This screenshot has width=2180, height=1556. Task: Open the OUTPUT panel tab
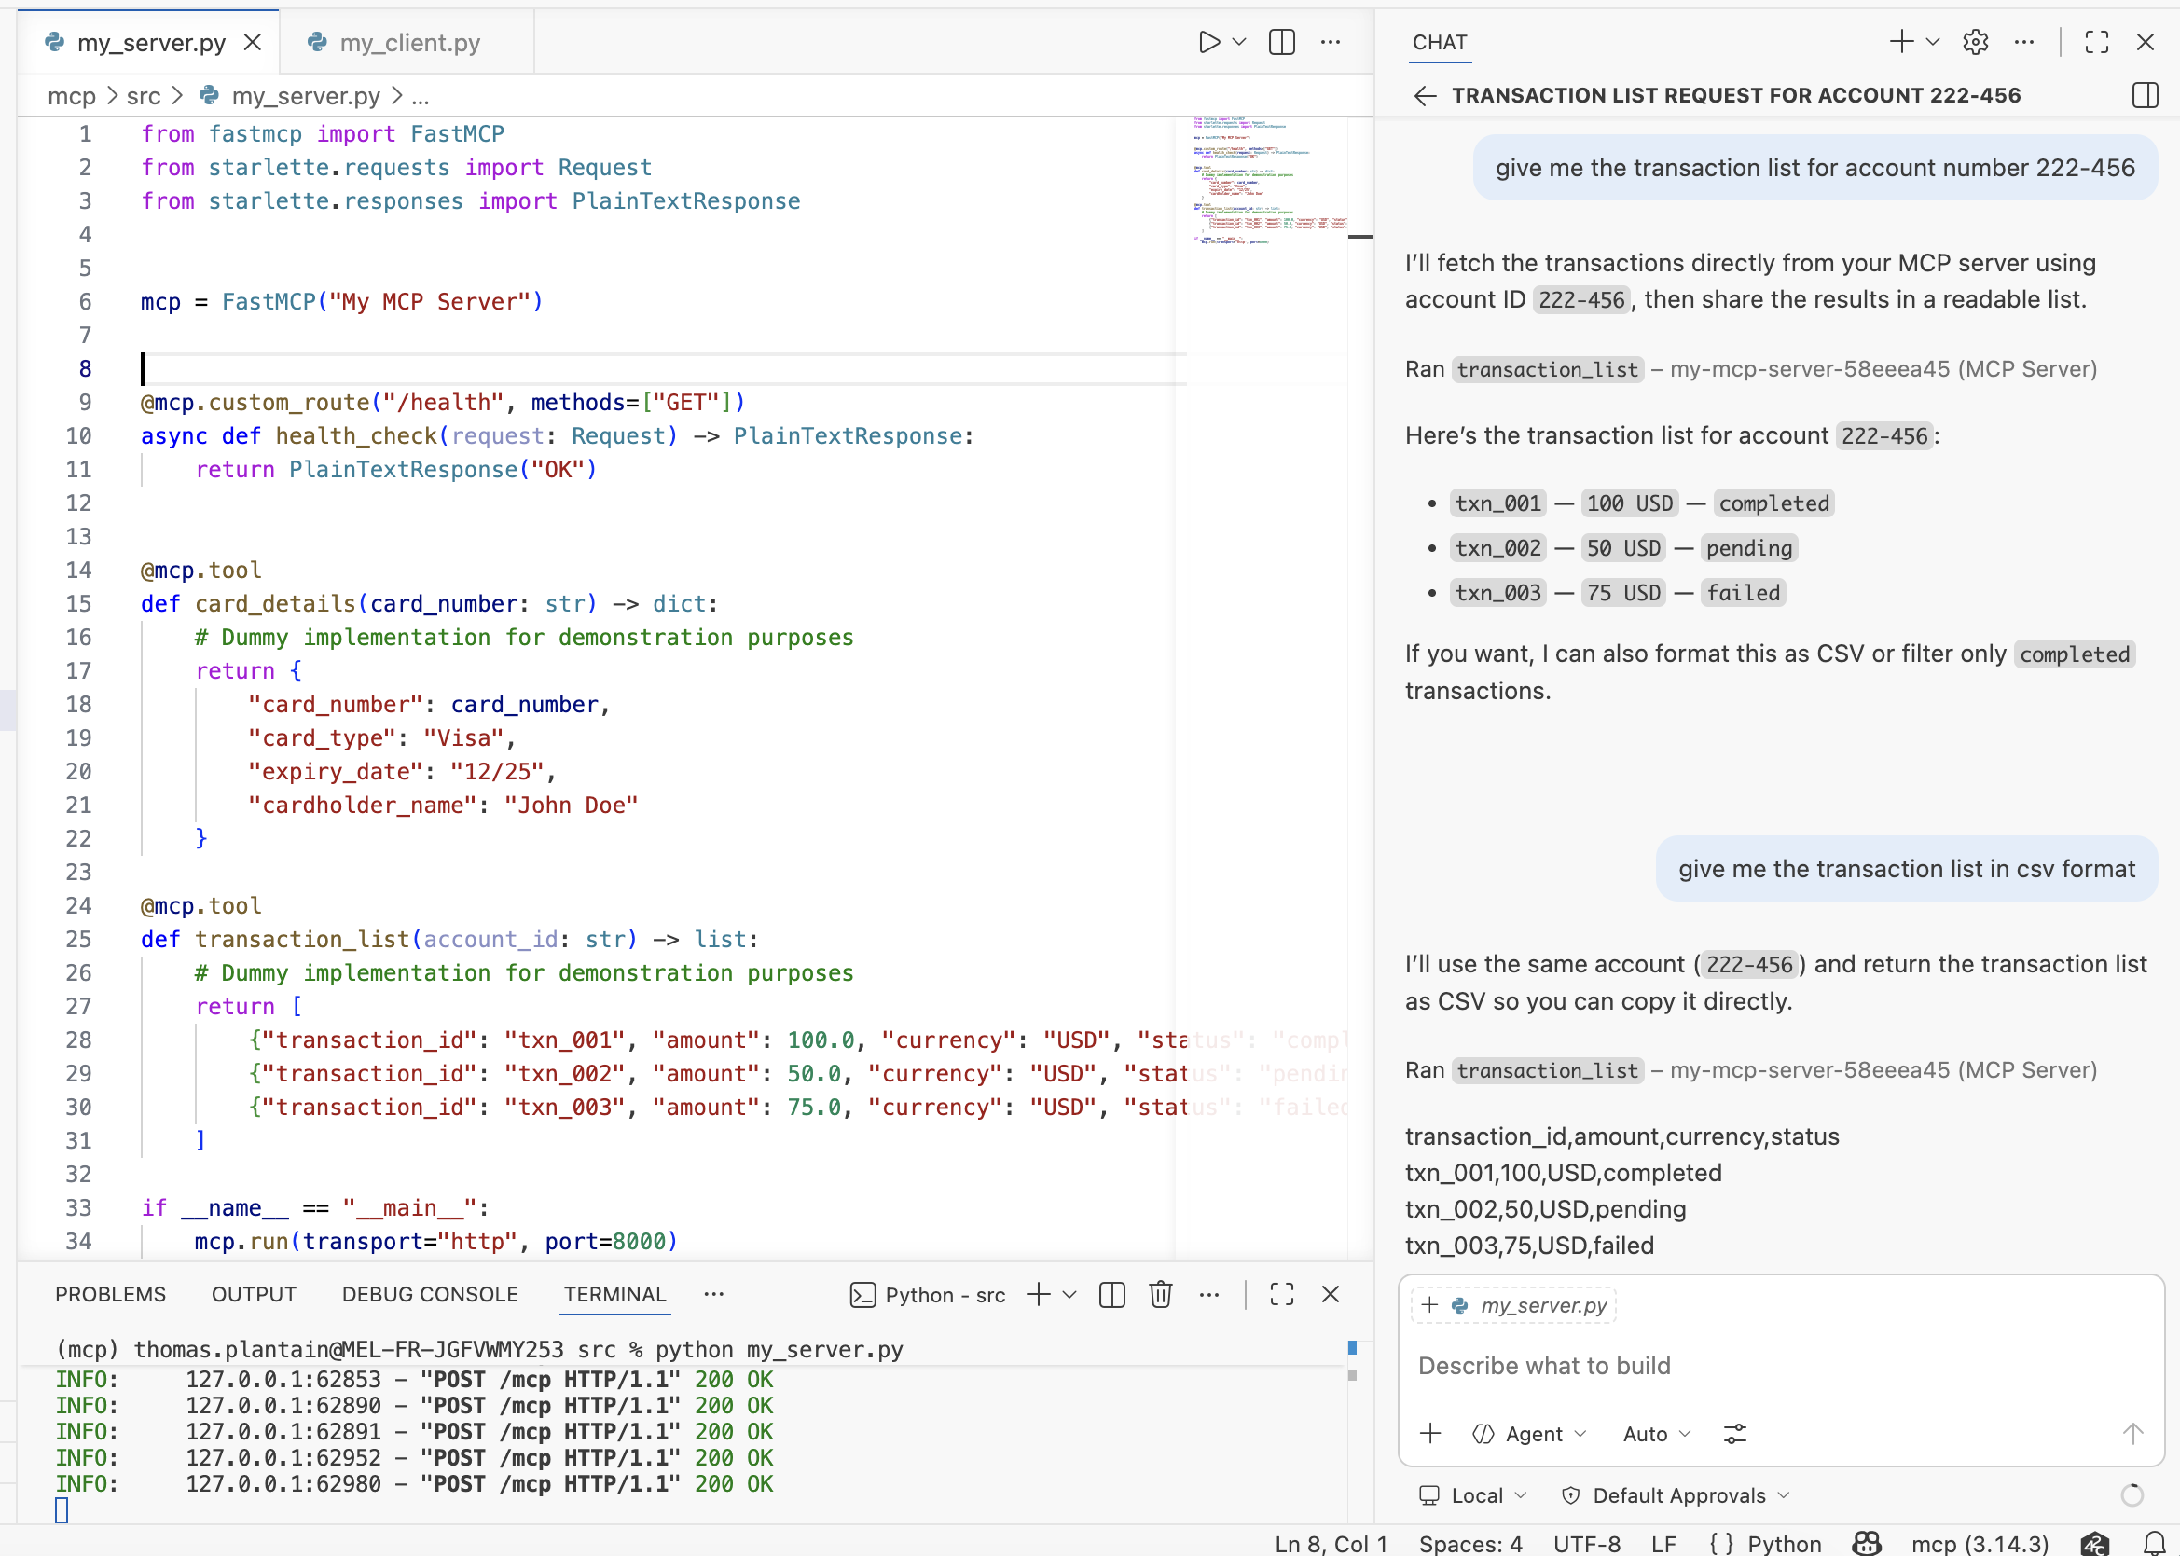254,1294
